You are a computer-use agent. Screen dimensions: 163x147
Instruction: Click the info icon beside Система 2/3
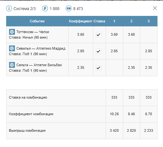9,8
